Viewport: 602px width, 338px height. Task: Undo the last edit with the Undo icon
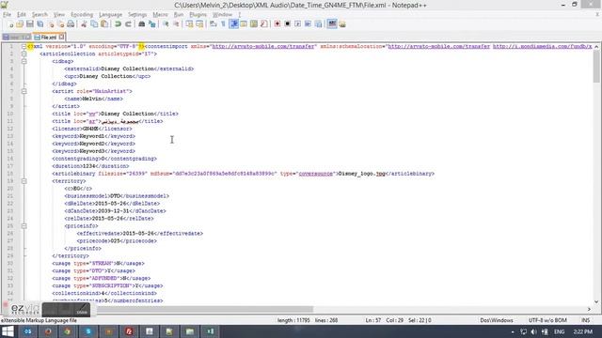pos(118,24)
